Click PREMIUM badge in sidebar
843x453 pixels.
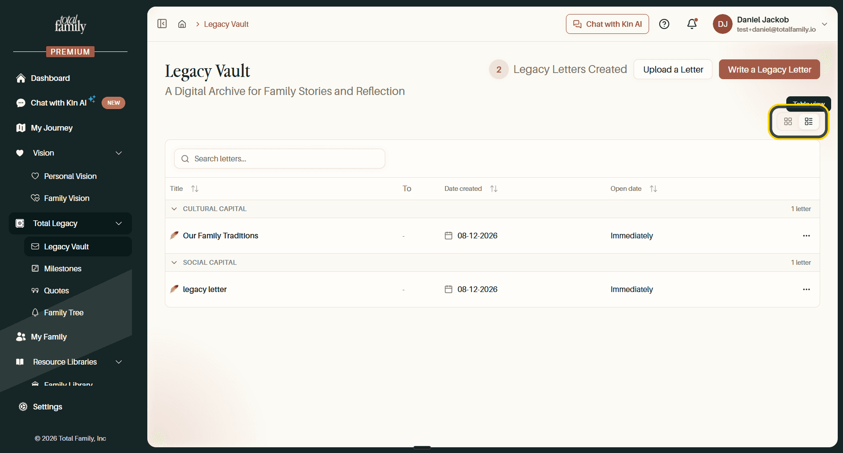coord(70,52)
